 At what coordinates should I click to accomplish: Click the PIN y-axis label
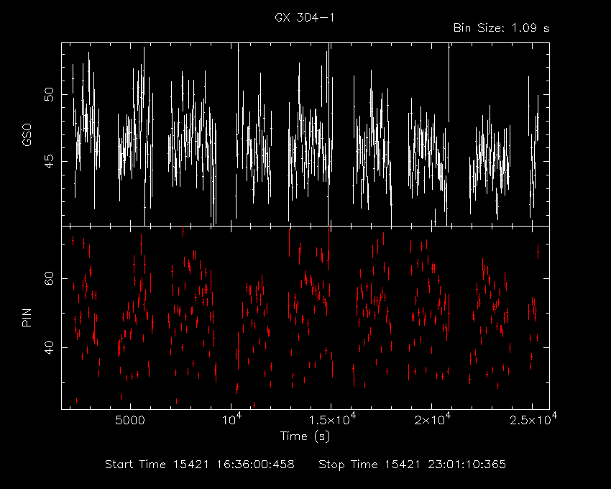(x=27, y=318)
